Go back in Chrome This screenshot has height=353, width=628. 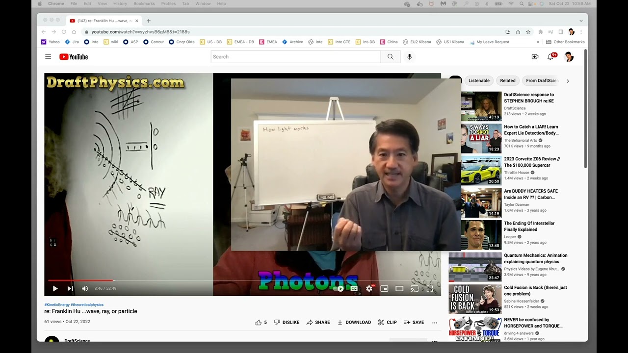[43, 32]
